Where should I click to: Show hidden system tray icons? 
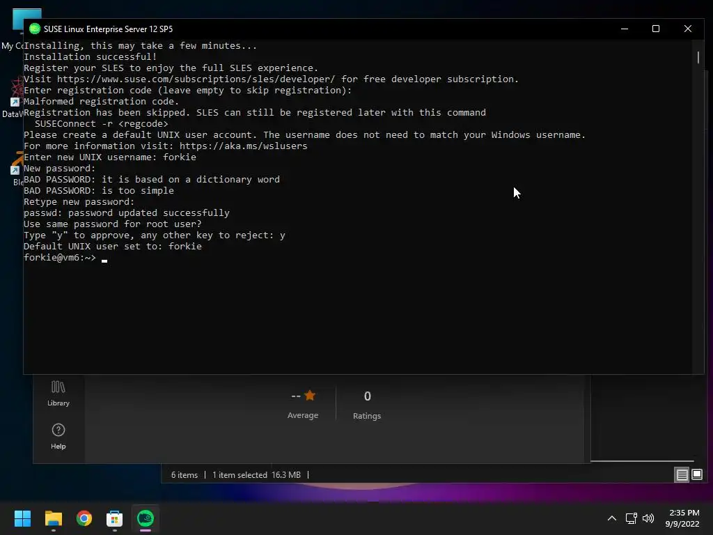click(x=612, y=518)
